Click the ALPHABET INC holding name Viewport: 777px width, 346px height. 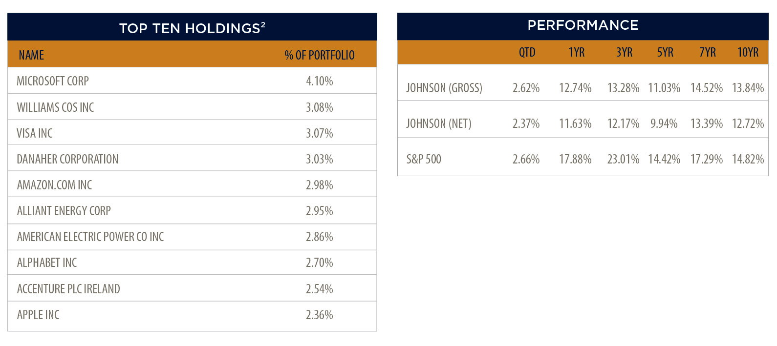pos(47,263)
